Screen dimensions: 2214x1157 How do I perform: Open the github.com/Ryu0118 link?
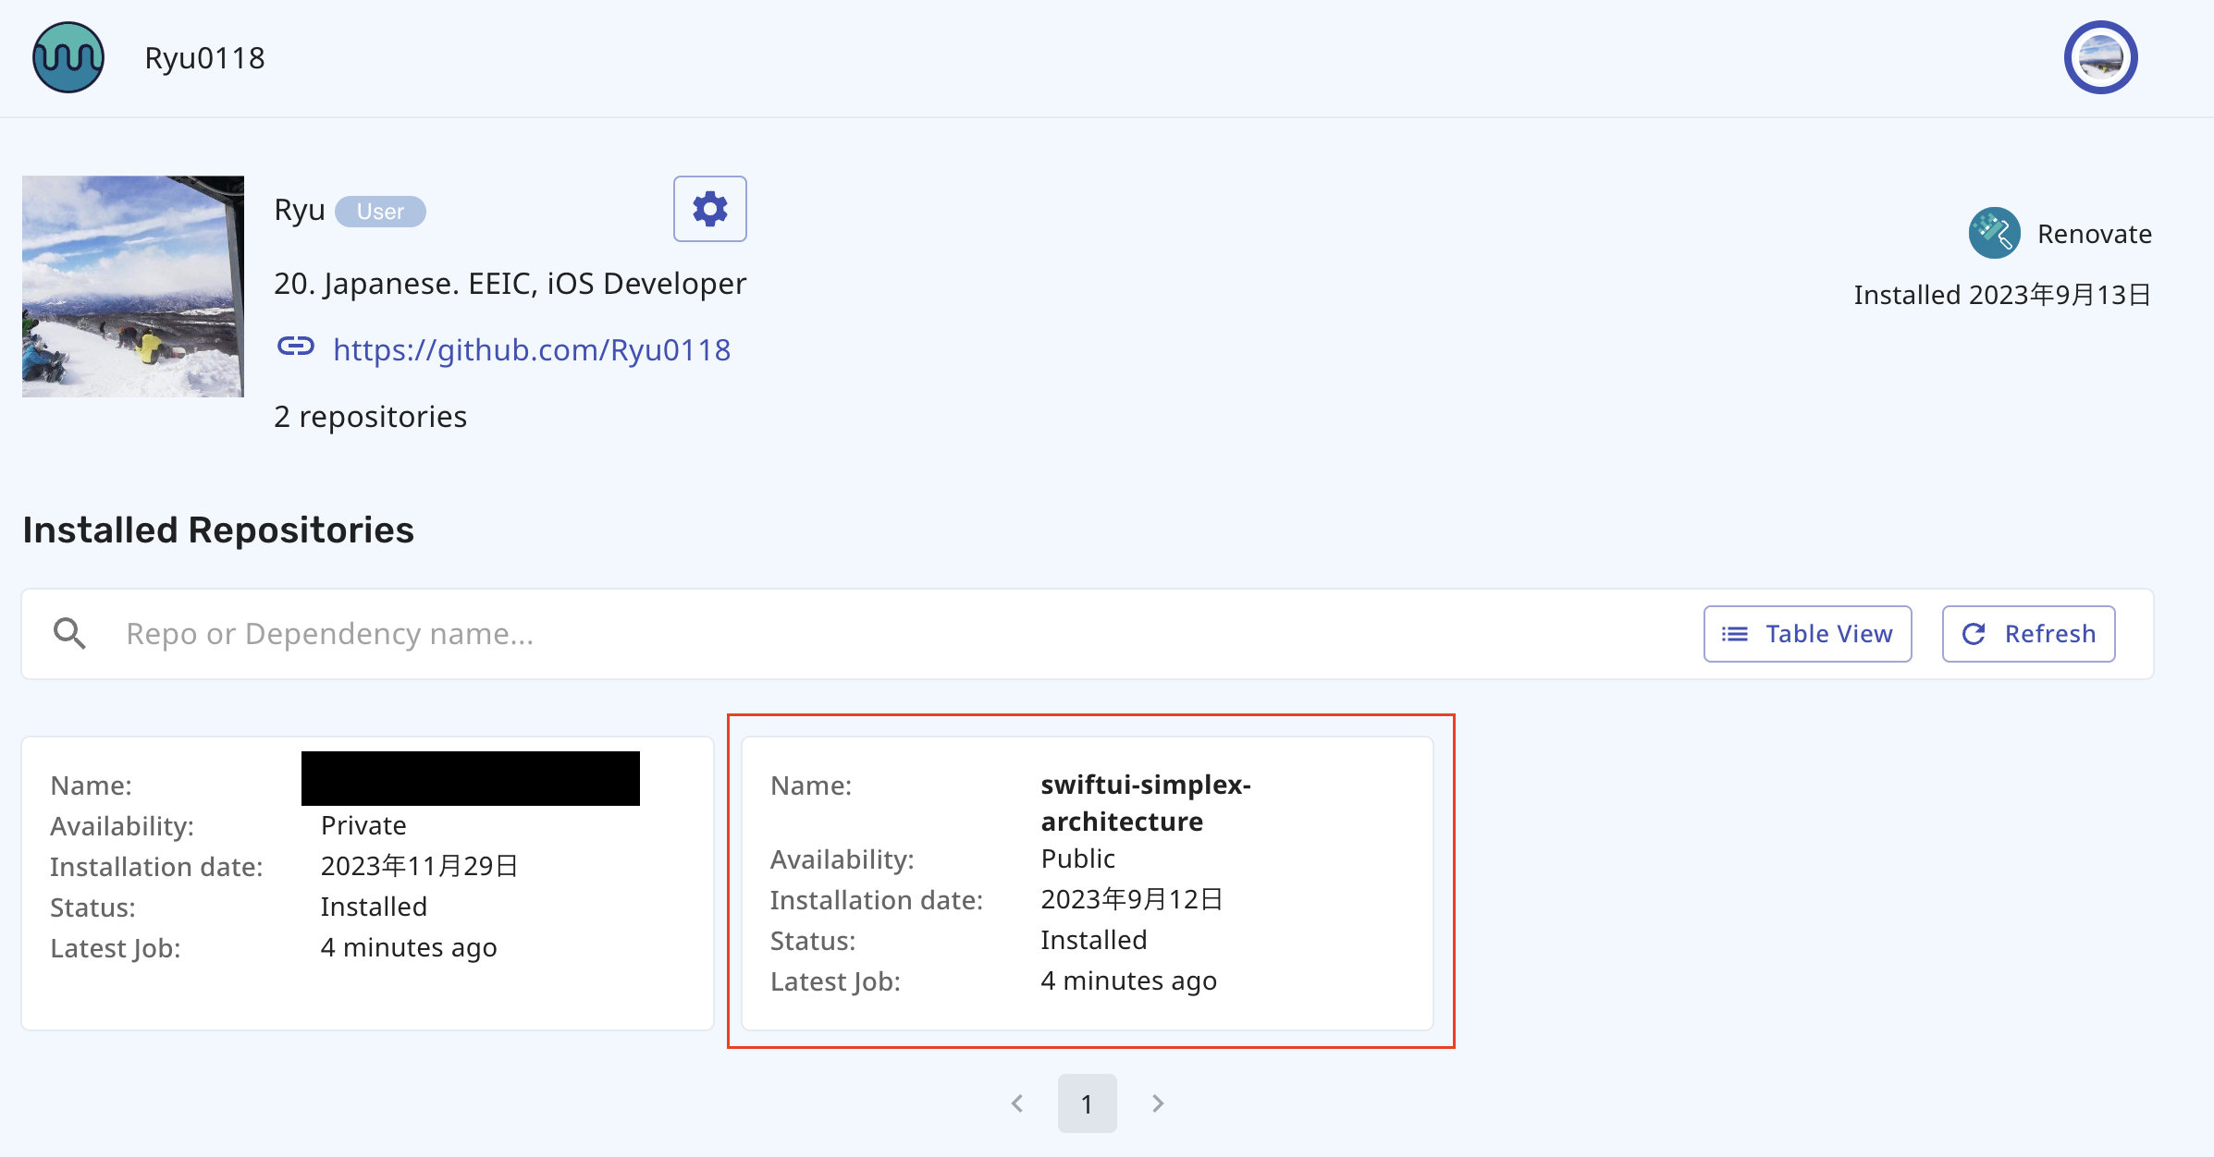pos(532,349)
